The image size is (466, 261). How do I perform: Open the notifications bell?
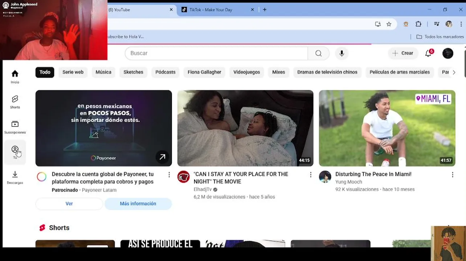coord(429,53)
